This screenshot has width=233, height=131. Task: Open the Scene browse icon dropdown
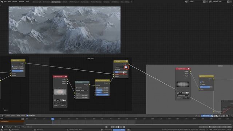tap(186, 1)
